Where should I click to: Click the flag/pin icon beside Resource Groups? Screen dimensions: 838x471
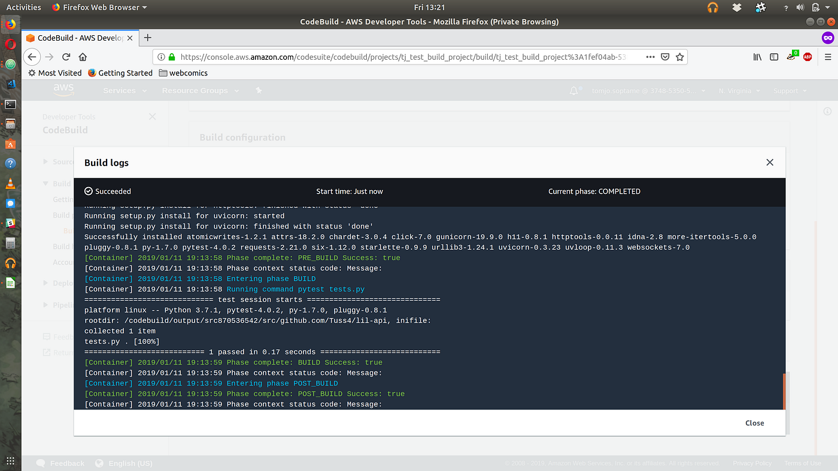click(258, 90)
